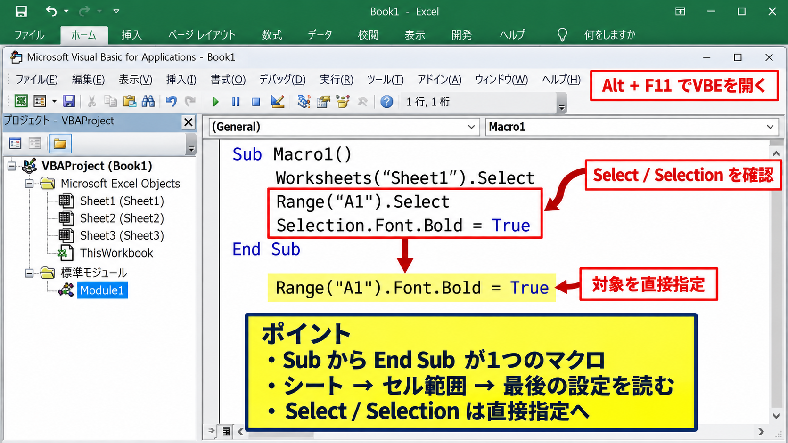Click View Object icon in project pane
Screen dimensions: 788x443
click(x=35, y=143)
